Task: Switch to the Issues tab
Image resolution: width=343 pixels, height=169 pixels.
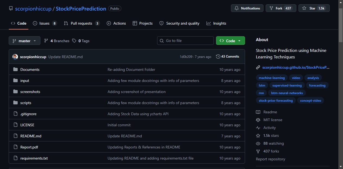Action: (45, 23)
